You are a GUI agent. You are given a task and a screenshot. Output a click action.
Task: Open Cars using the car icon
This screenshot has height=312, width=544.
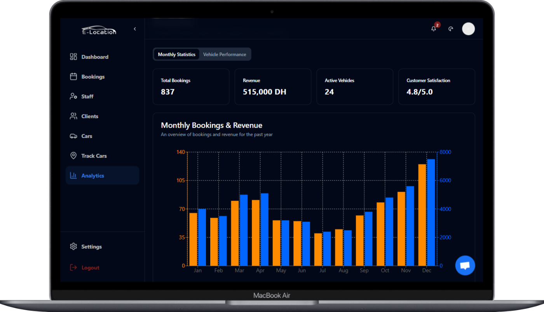coord(73,136)
